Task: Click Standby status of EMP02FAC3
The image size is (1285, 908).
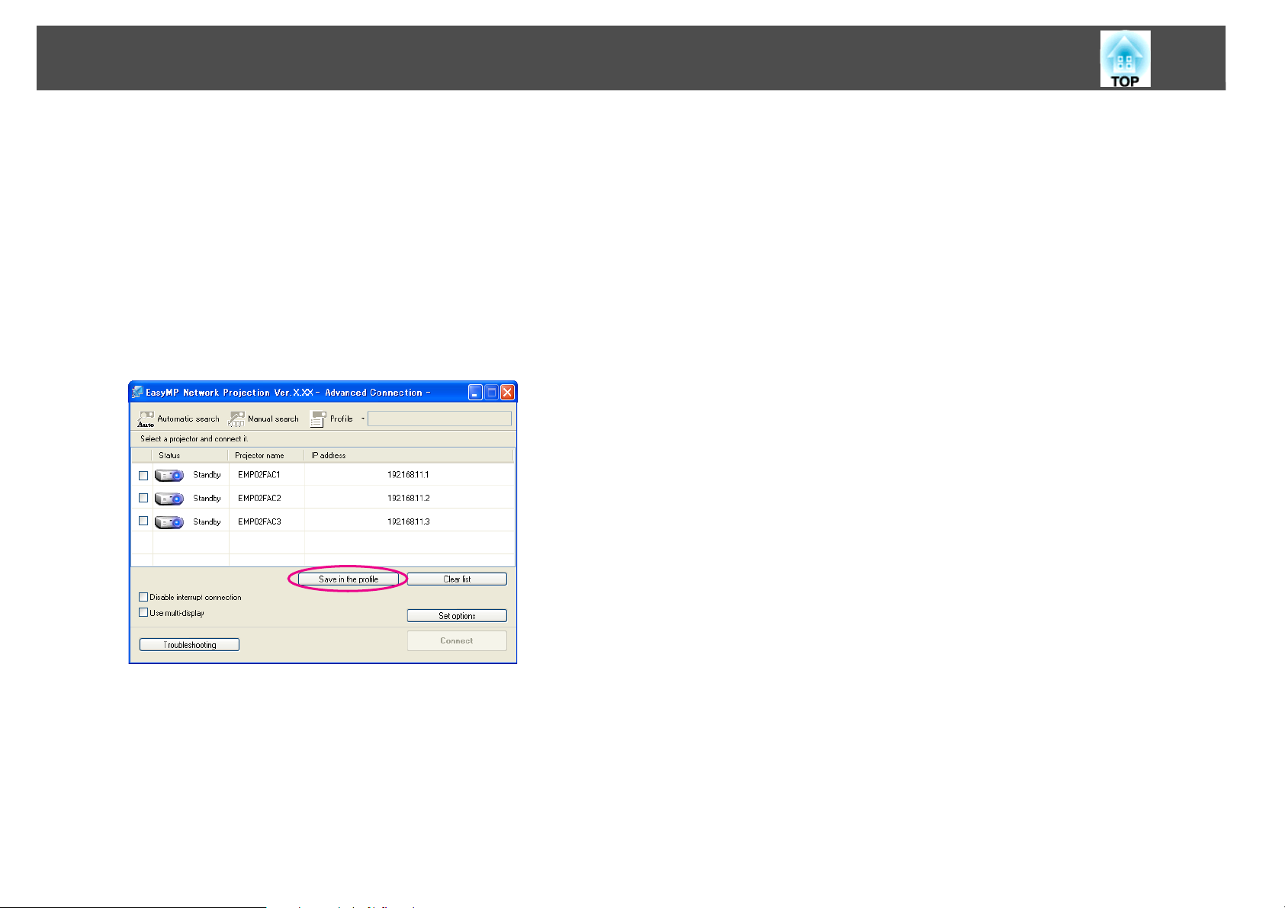Action: pos(207,522)
